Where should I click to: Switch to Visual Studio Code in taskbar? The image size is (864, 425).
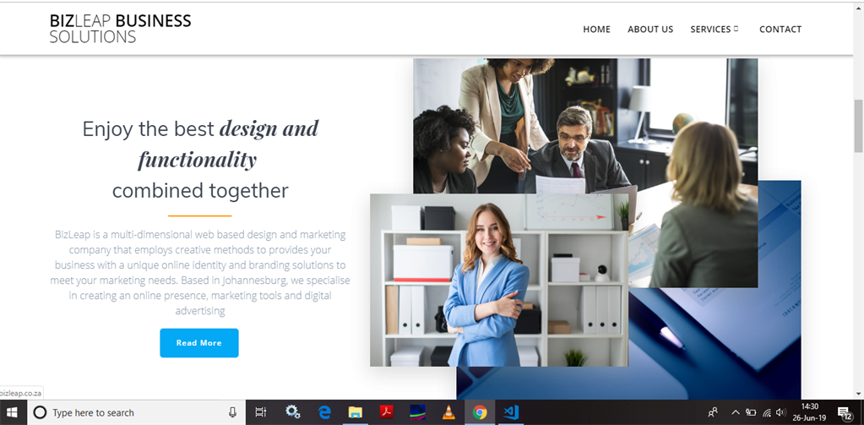[x=511, y=412]
